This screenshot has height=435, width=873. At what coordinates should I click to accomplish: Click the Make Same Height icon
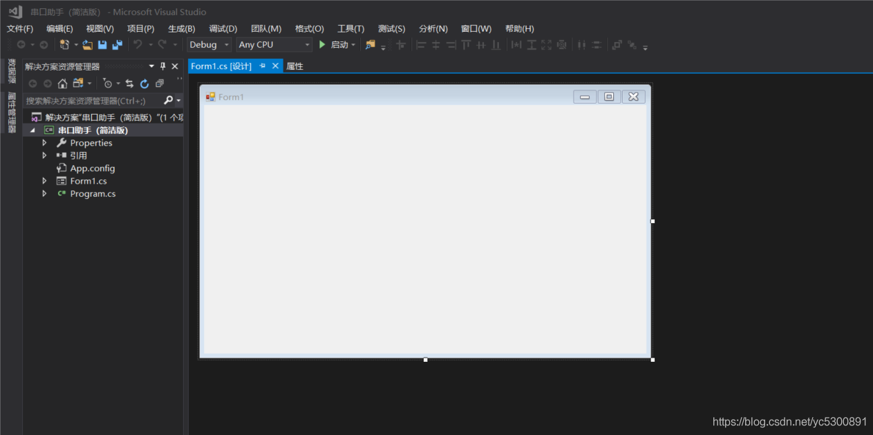tap(532, 45)
